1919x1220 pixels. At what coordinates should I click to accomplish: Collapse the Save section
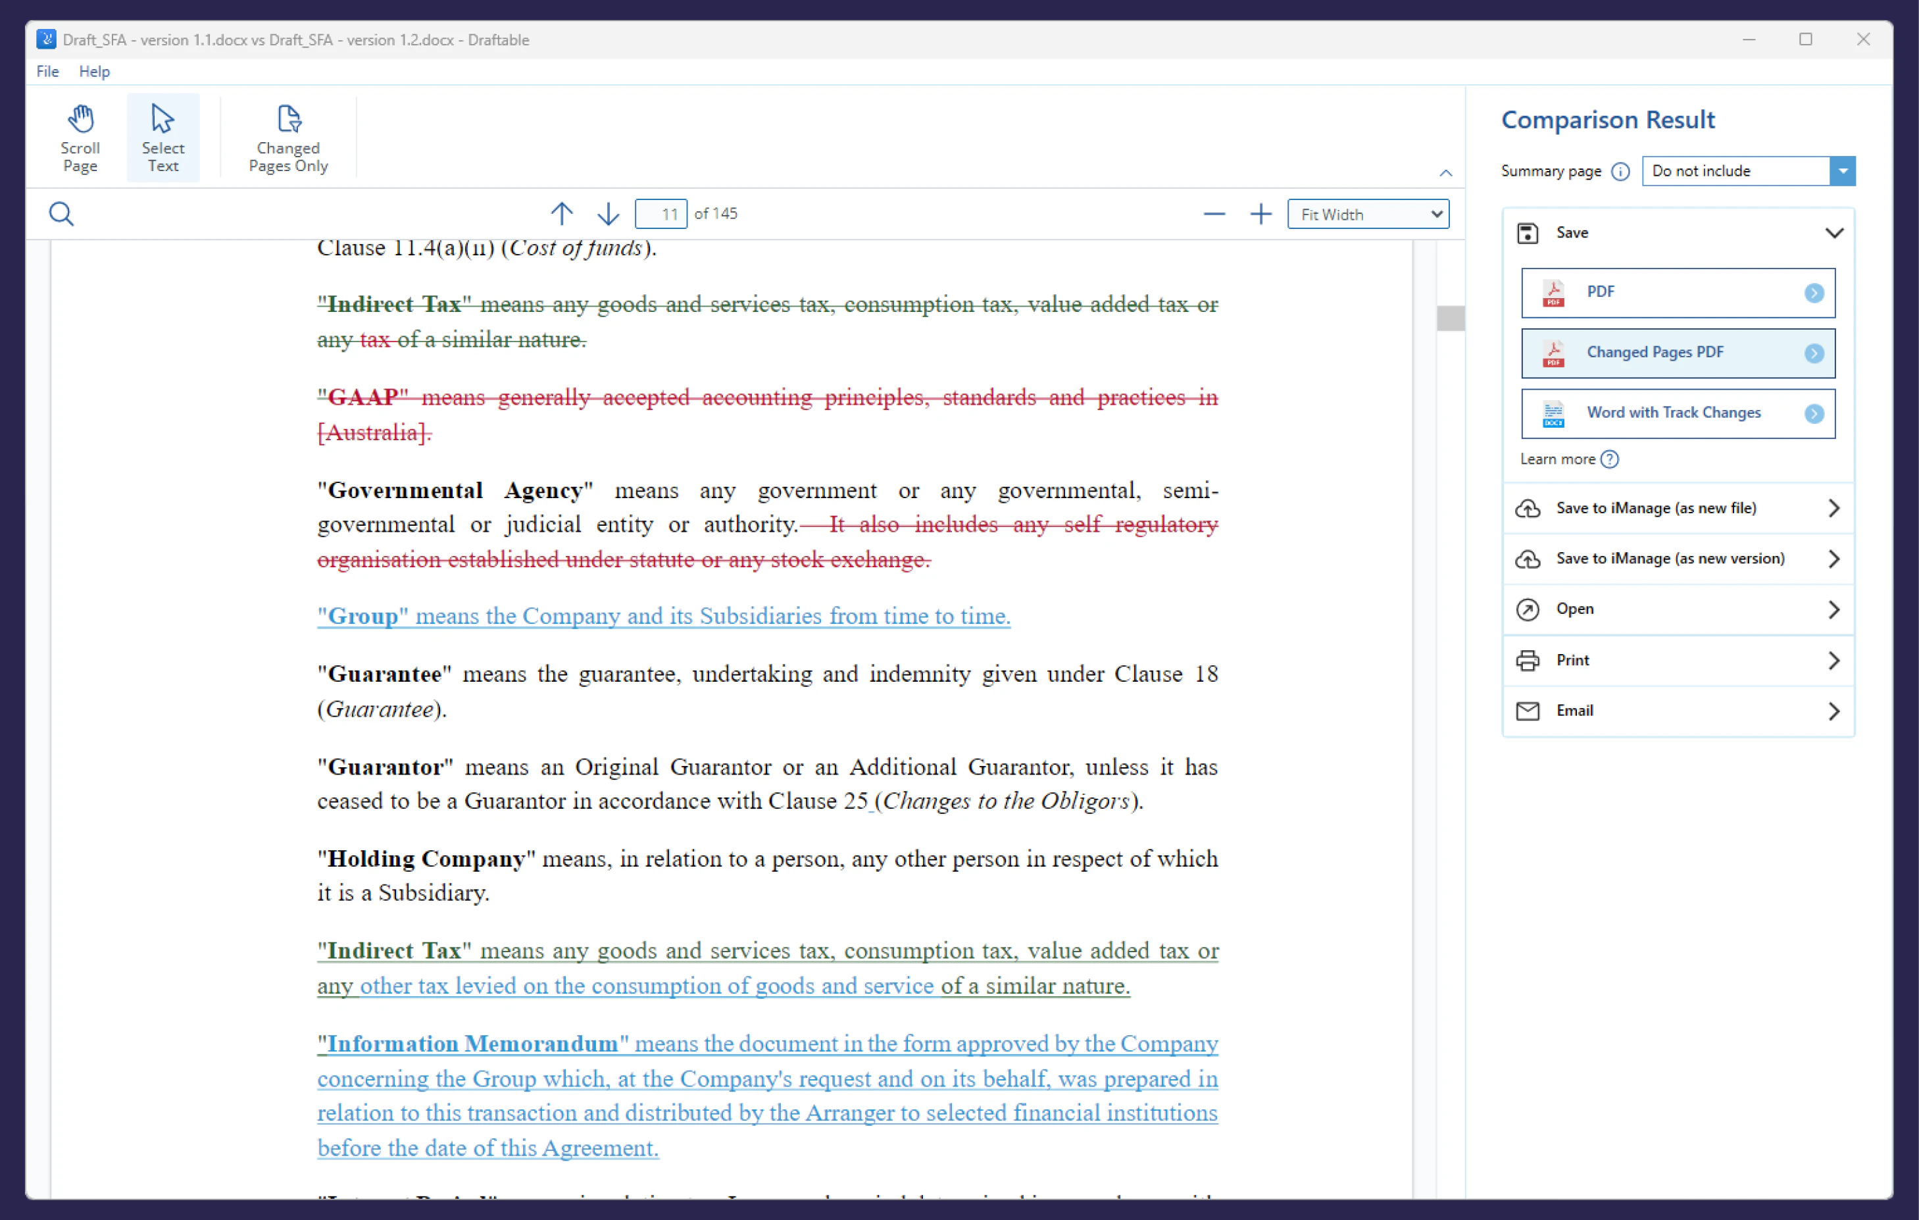[x=1835, y=232]
